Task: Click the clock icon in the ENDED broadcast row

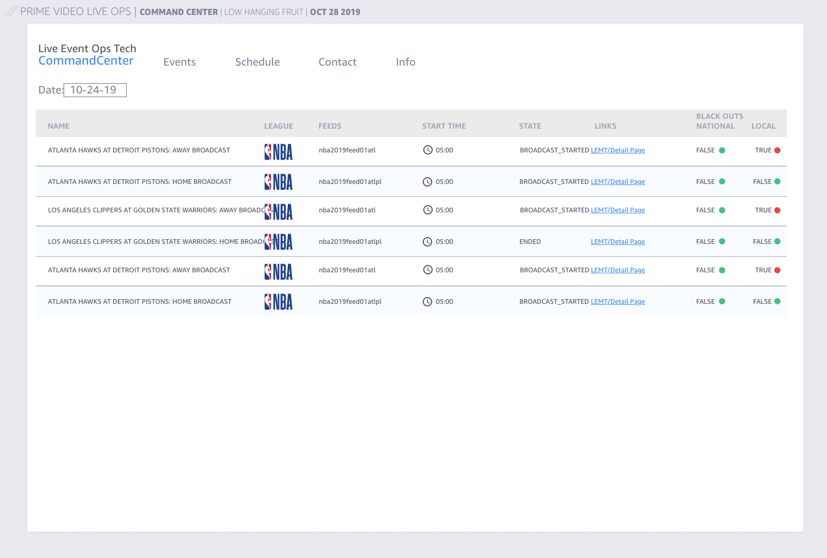Action: (427, 242)
